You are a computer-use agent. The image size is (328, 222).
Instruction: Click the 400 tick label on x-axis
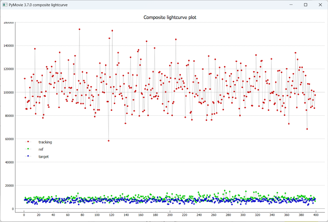point(316,215)
